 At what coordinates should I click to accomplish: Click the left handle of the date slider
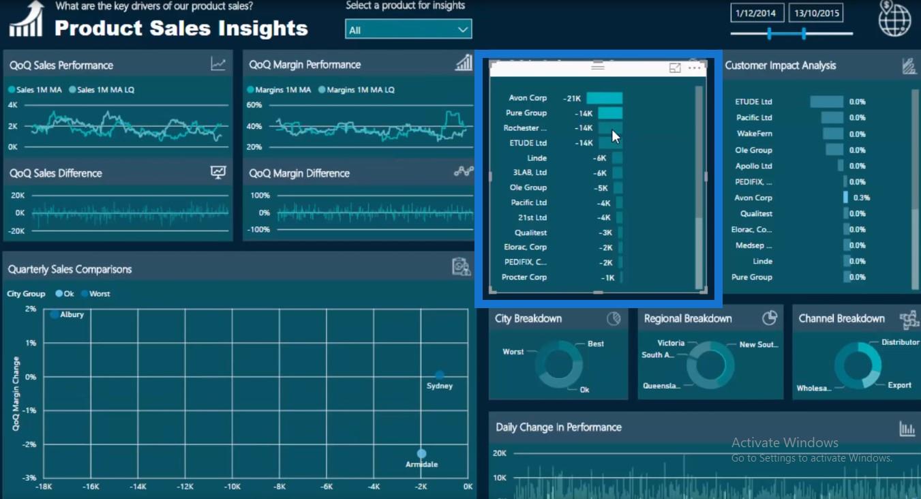point(769,33)
